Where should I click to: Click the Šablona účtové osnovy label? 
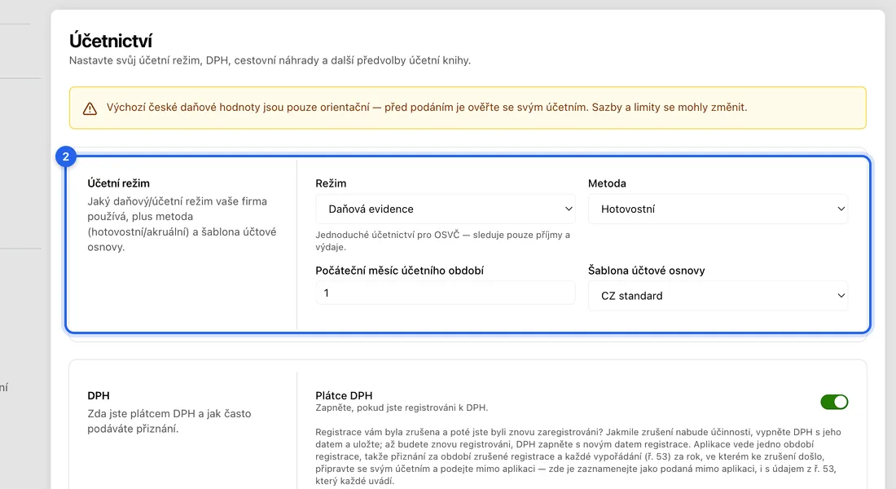point(646,271)
